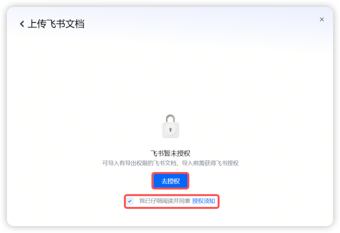Click the keyhole on the padlock
The image size is (340, 233).
(x=171, y=130)
